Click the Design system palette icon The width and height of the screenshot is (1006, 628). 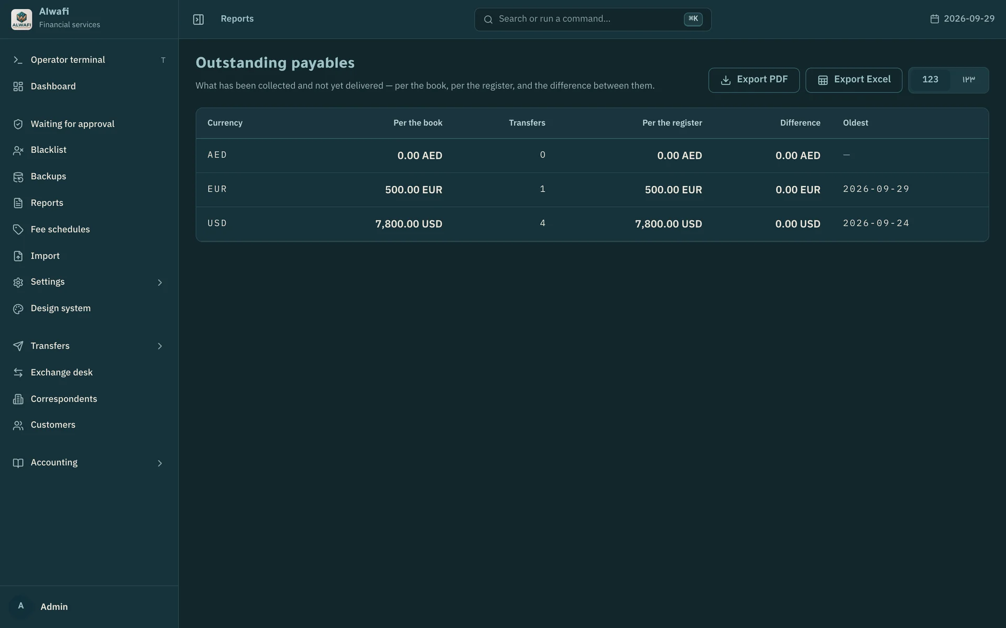pyautogui.click(x=18, y=309)
